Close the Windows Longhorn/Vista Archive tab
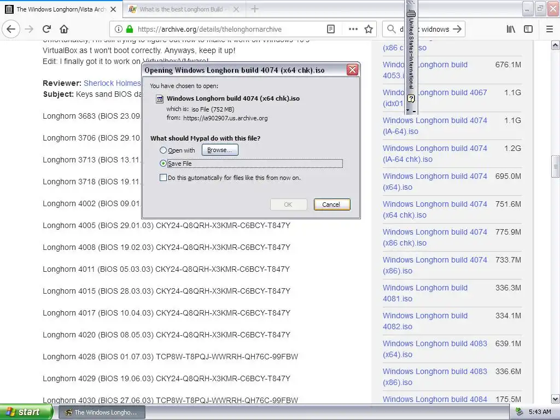This screenshot has width=560, height=420. 113,9
